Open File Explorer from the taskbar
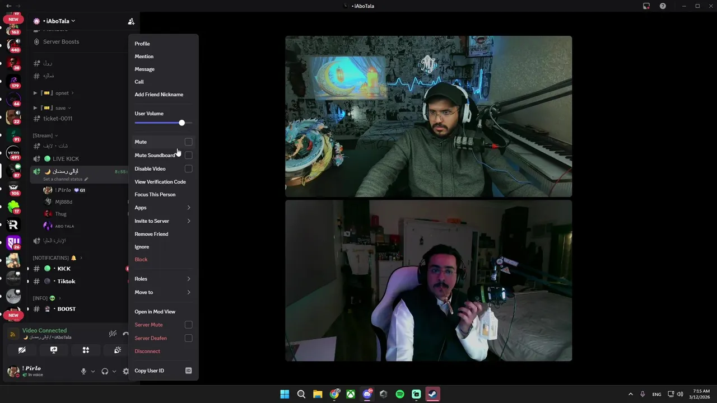The image size is (717, 403). pos(318,394)
